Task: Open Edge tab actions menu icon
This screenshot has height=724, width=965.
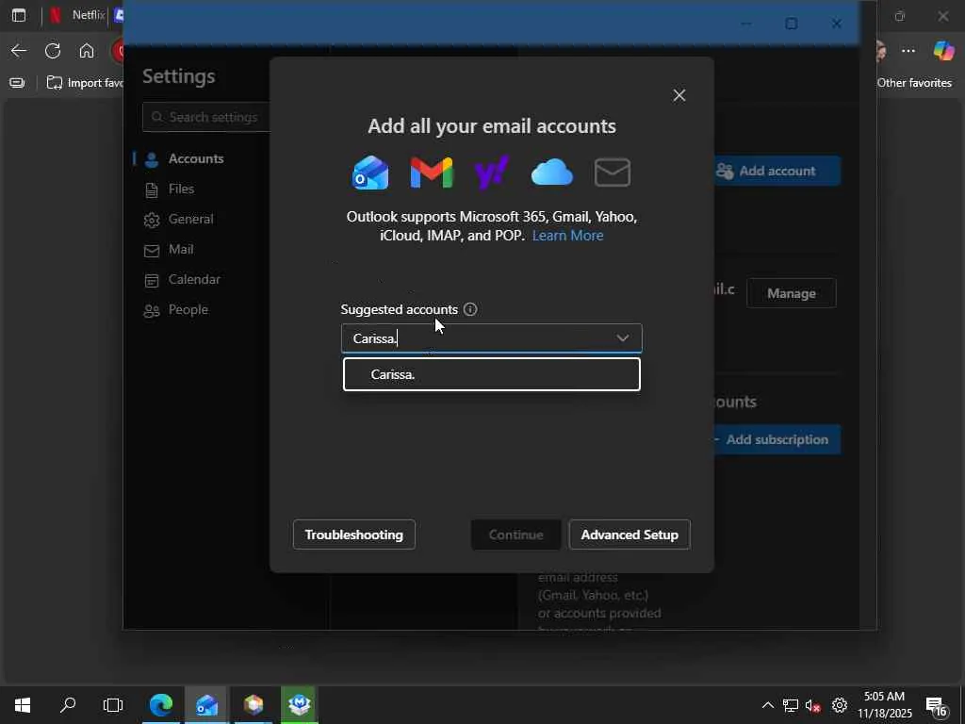Action: coord(19,15)
